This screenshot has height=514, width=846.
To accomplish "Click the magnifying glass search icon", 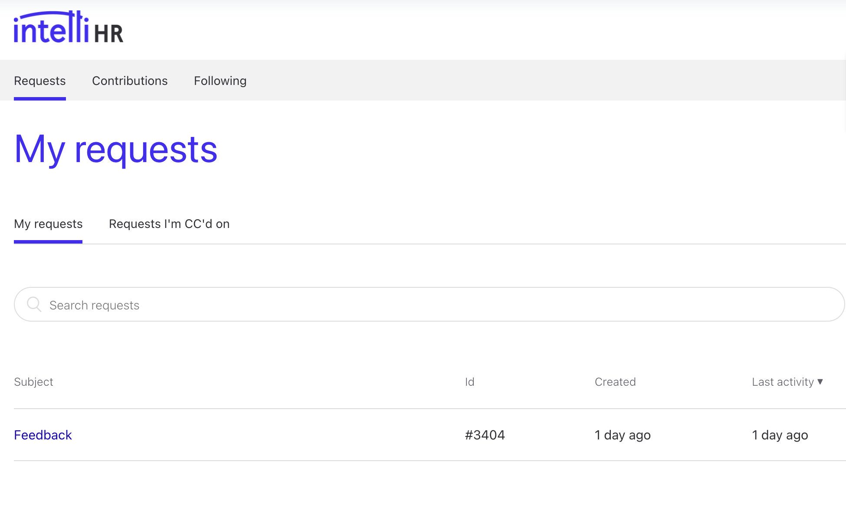I will 34,304.
